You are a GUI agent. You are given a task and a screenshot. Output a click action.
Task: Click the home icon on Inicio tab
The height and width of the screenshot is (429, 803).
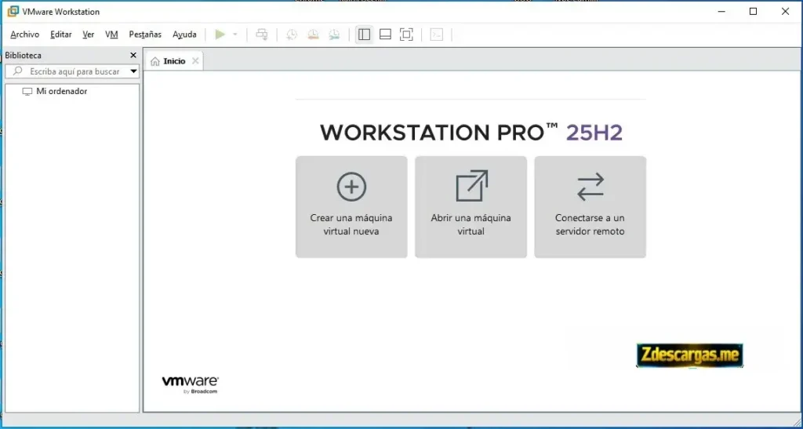pos(155,61)
